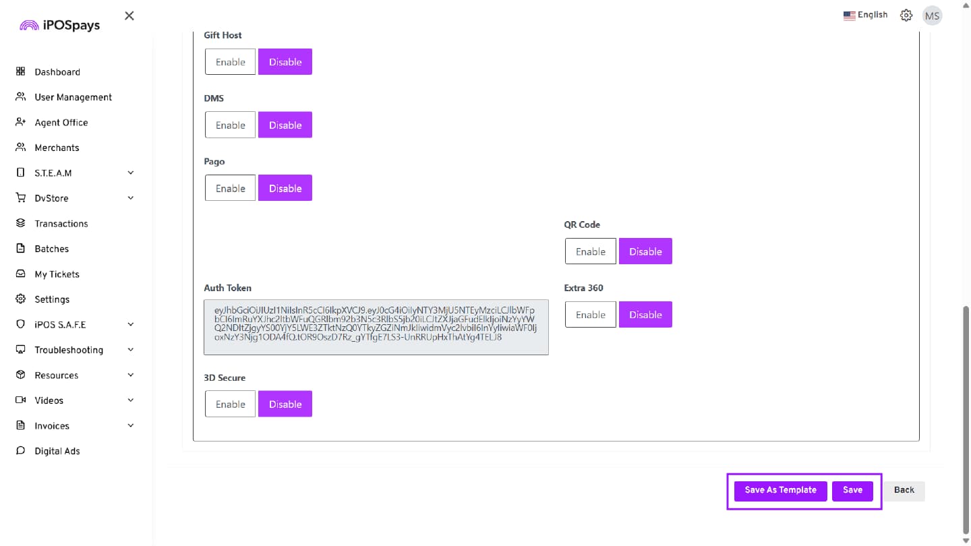Click the My Tickets icon
Screen dimensions: 971x546
(x=20, y=274)
